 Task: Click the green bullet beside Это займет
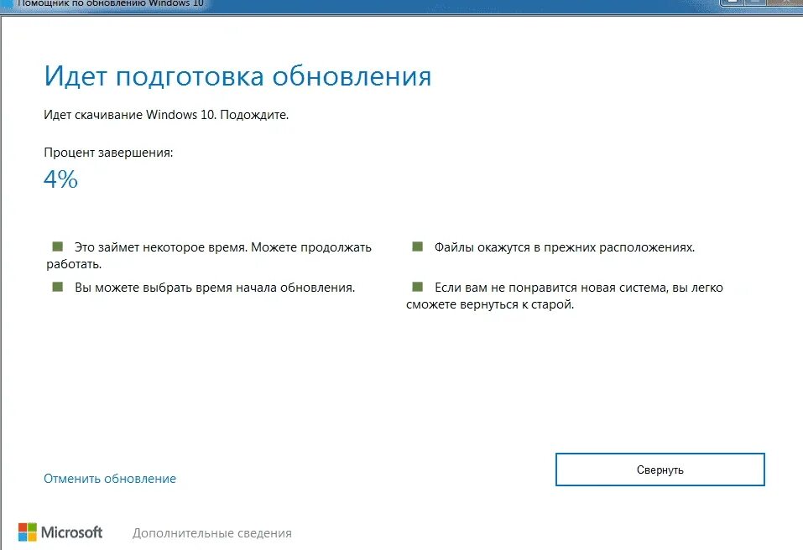[x=57, y=246]
